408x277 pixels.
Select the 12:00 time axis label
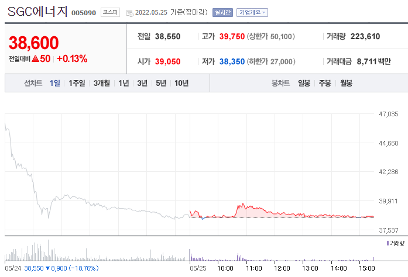[282, 268]
